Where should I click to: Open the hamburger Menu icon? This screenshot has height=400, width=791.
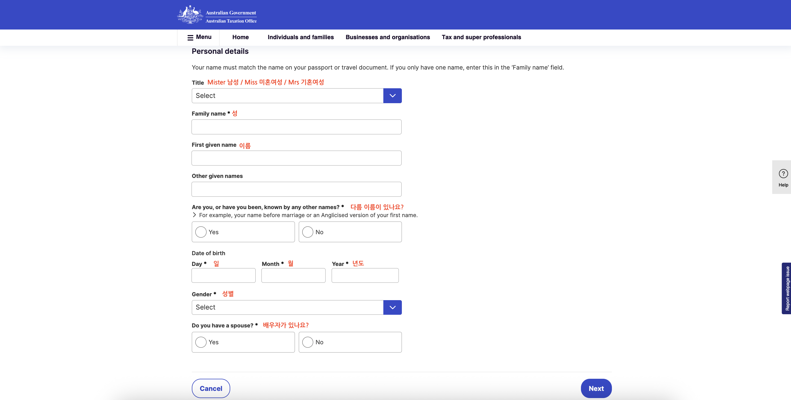click(190, 38)
